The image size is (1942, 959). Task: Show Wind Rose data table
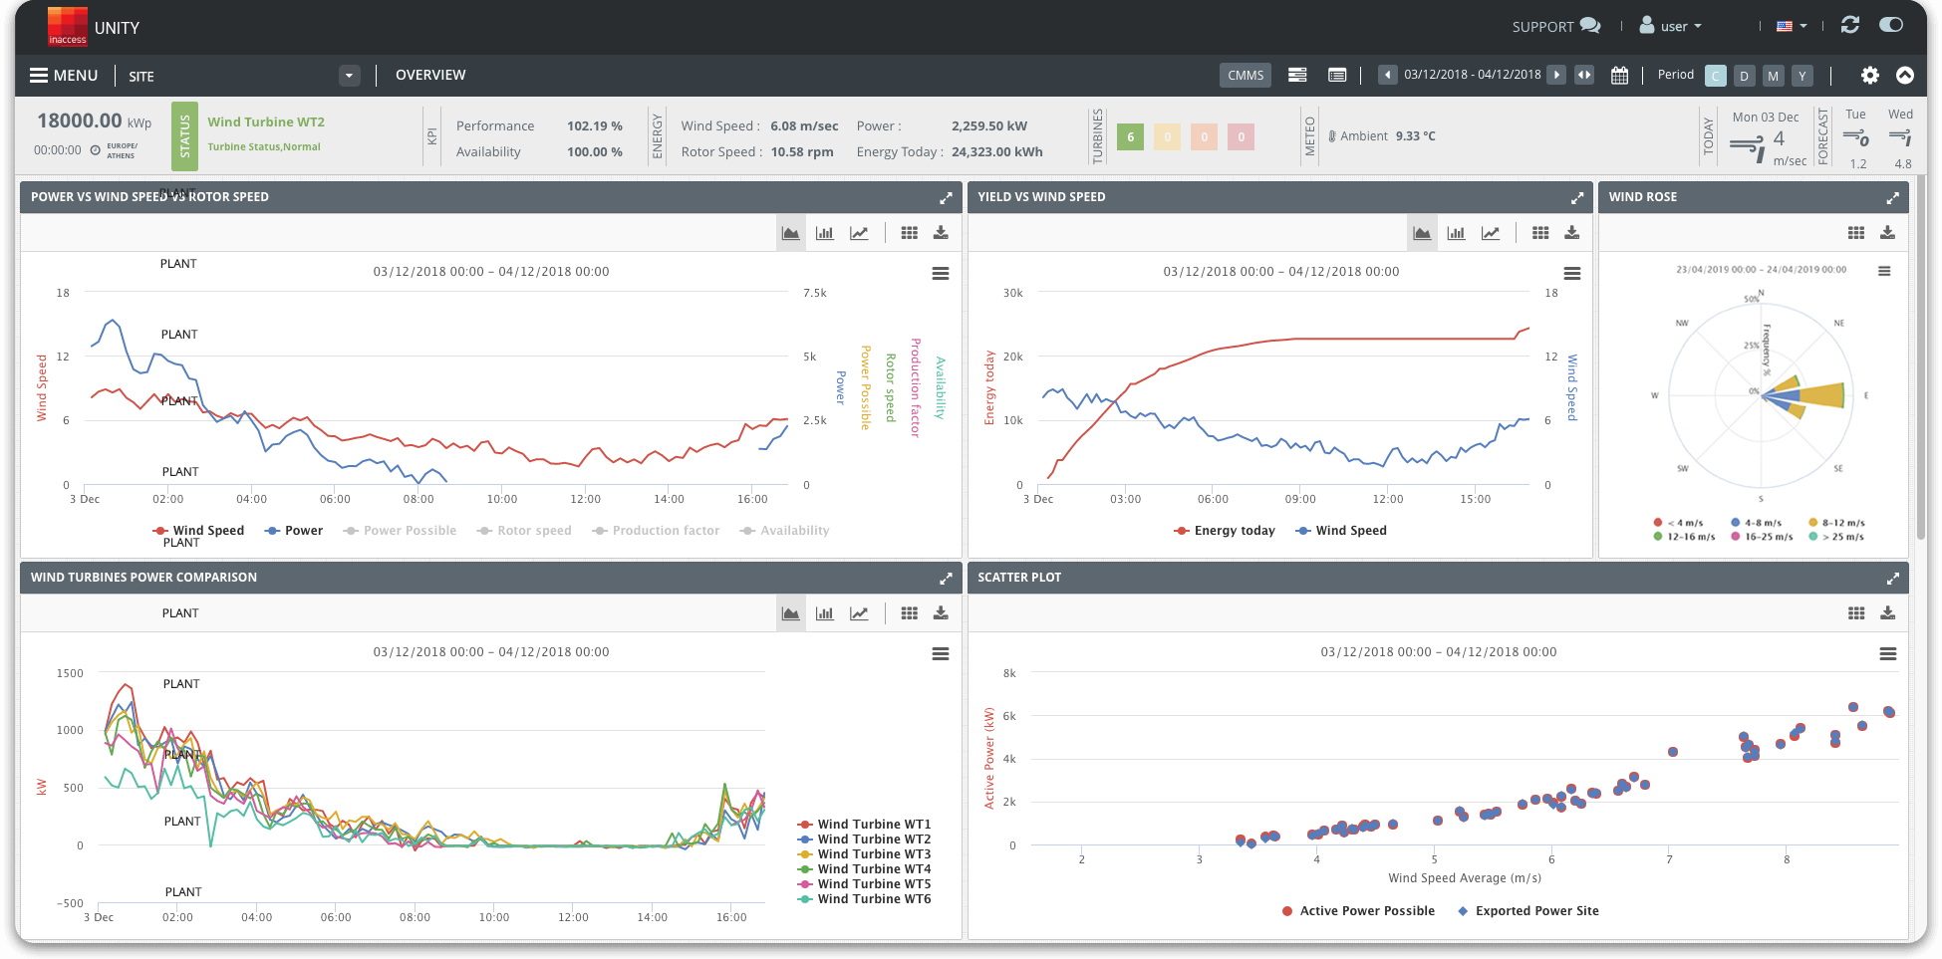coord(1856,233)
